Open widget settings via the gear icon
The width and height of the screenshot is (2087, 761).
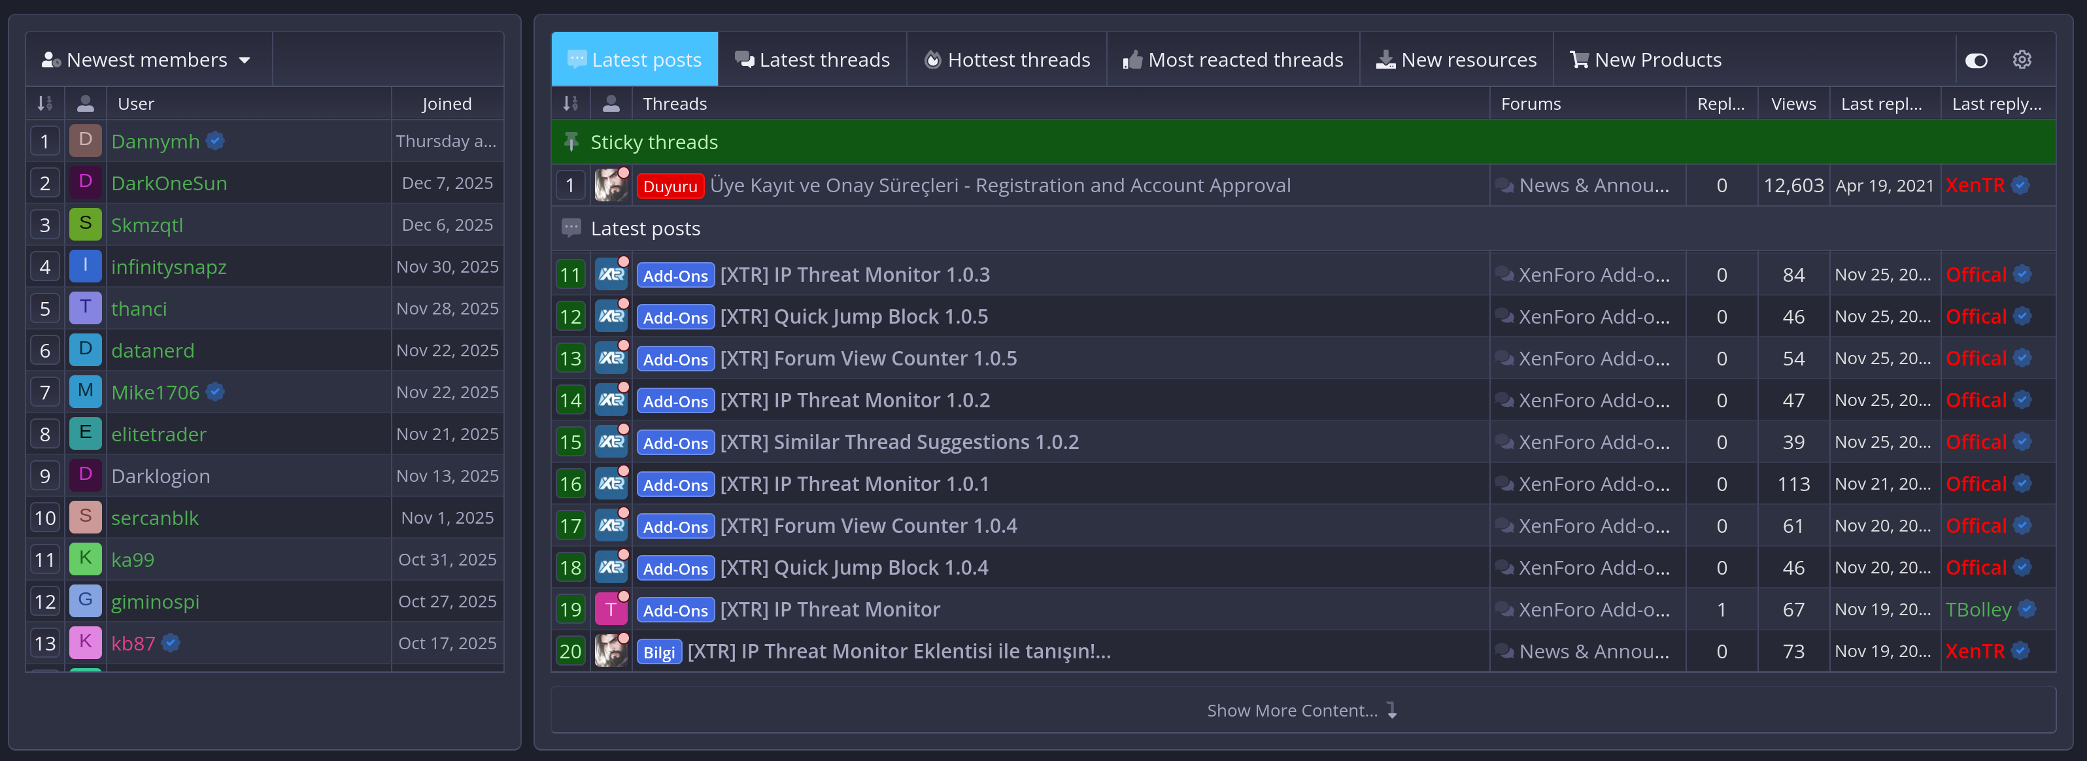[2023, 60]
